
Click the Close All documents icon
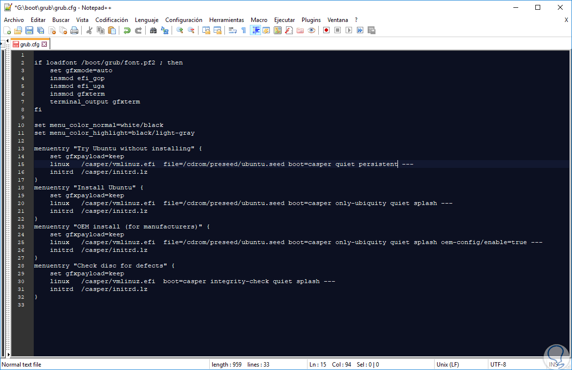(63, 31)
